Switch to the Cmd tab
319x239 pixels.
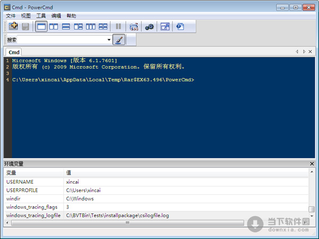(x=14, y=52)
